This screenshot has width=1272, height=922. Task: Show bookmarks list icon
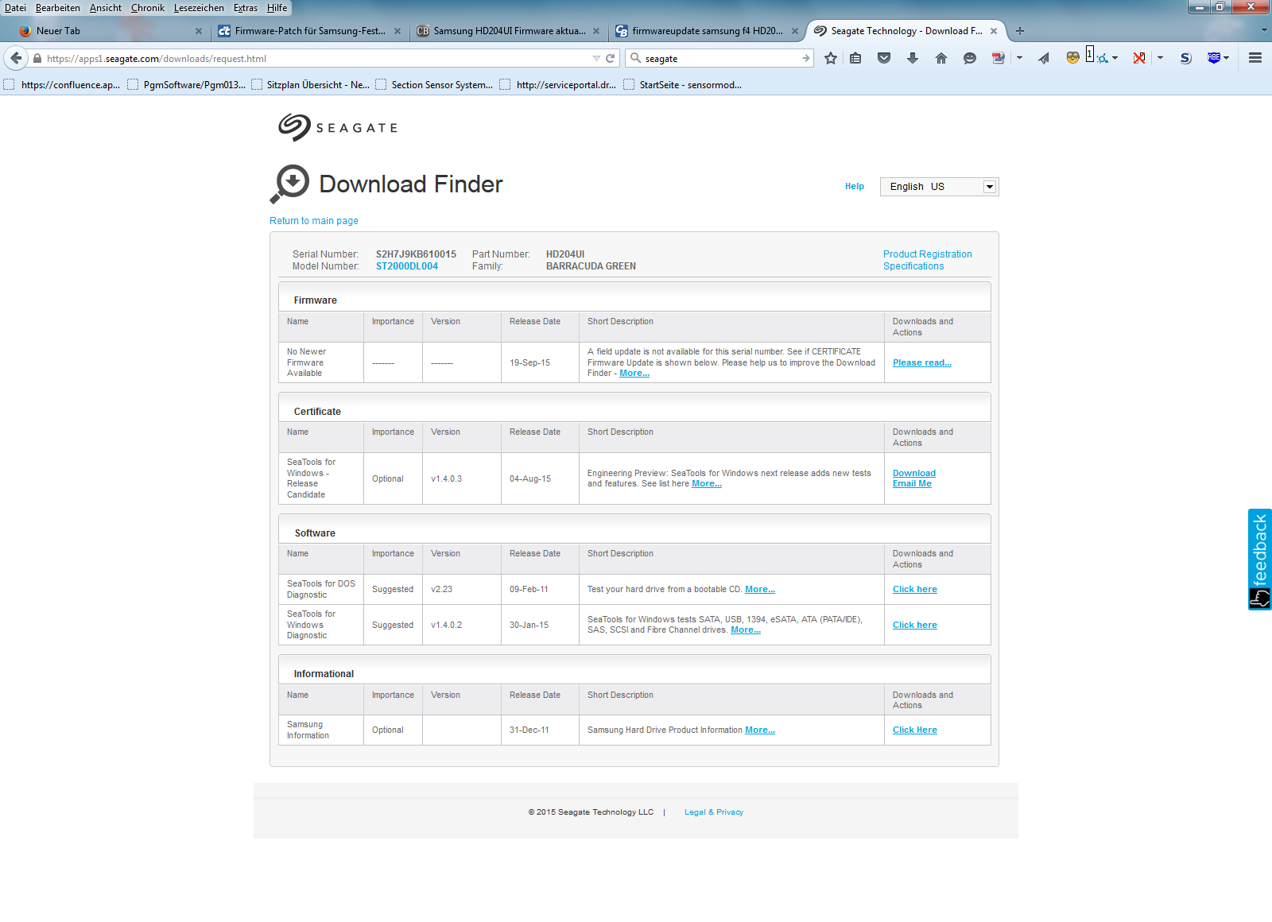pos(855,58)
